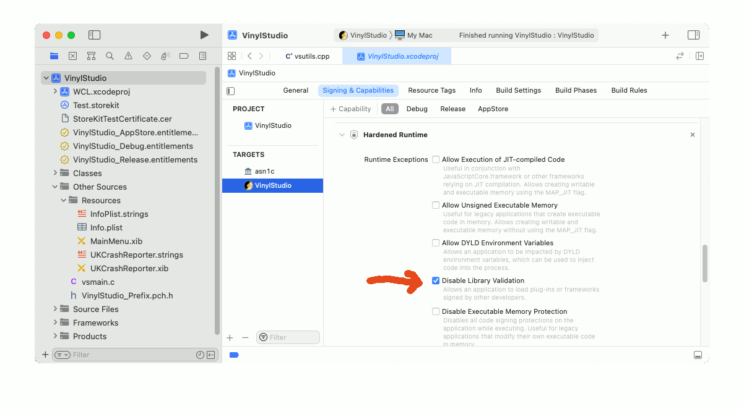
Task: Collapse the VinylStudio project root
Action: 46,78
